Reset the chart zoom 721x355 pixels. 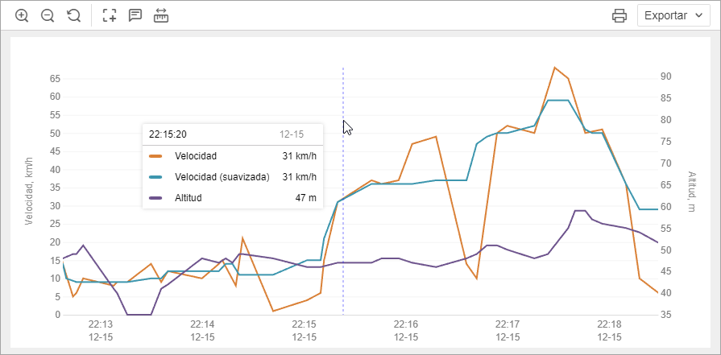click(73, 15)
